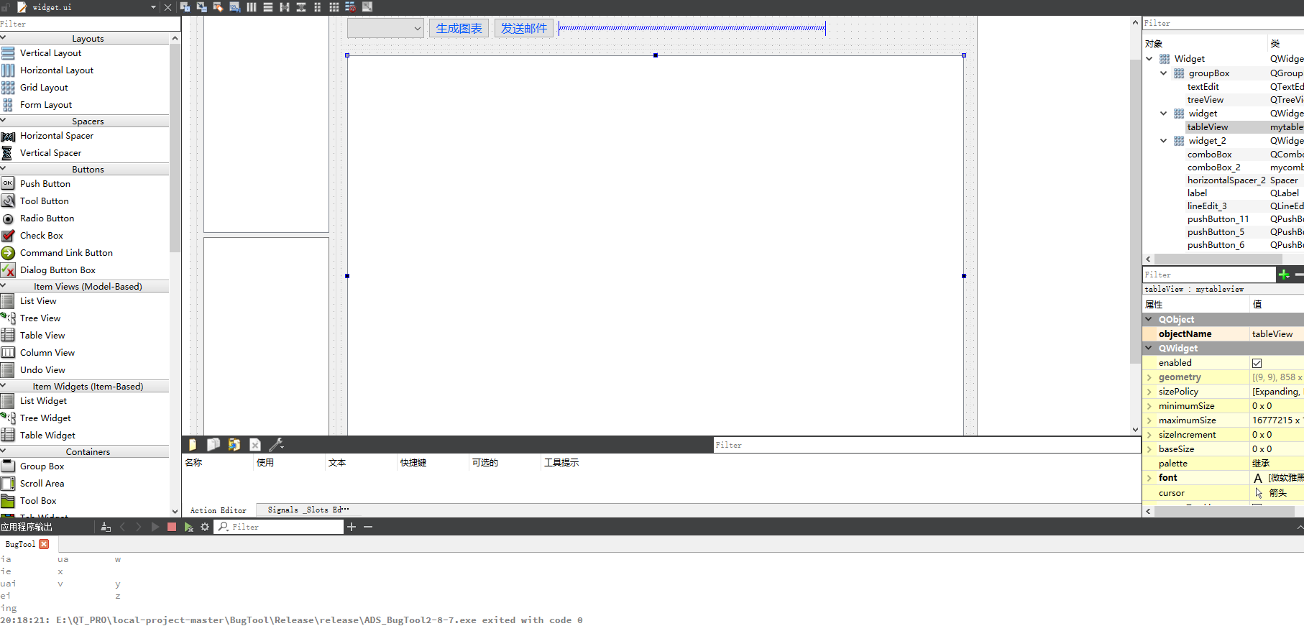The width and height of the screenshot is (1304, 626).
Task: Click the 生成图表 button on the form
Action: [459, 28]
